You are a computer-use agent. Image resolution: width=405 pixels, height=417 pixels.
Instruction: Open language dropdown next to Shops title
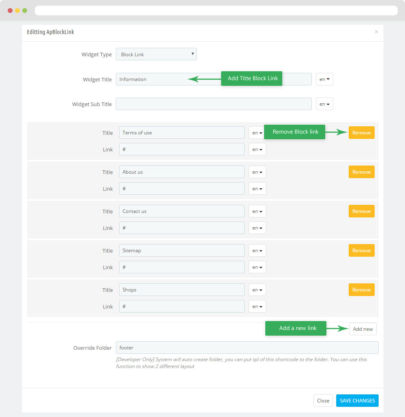coord(257,290)
